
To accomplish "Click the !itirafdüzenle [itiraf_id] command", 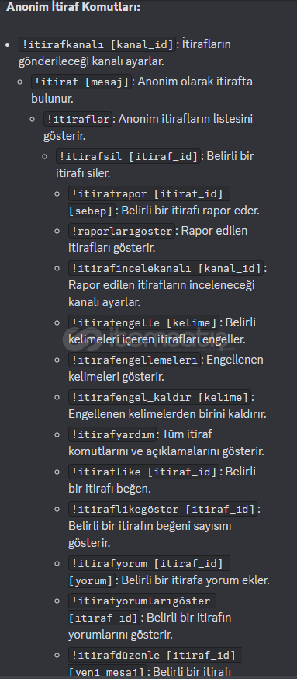I will click(155, 654).
